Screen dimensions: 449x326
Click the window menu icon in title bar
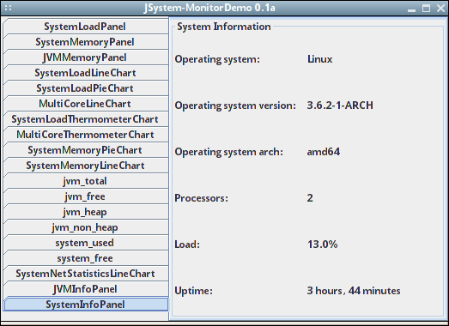(x=8, y=8)
